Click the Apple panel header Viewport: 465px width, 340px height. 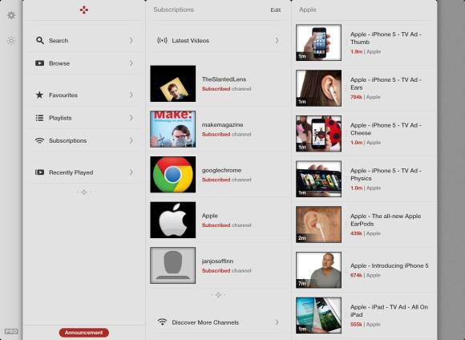click(x=308, y=10)
